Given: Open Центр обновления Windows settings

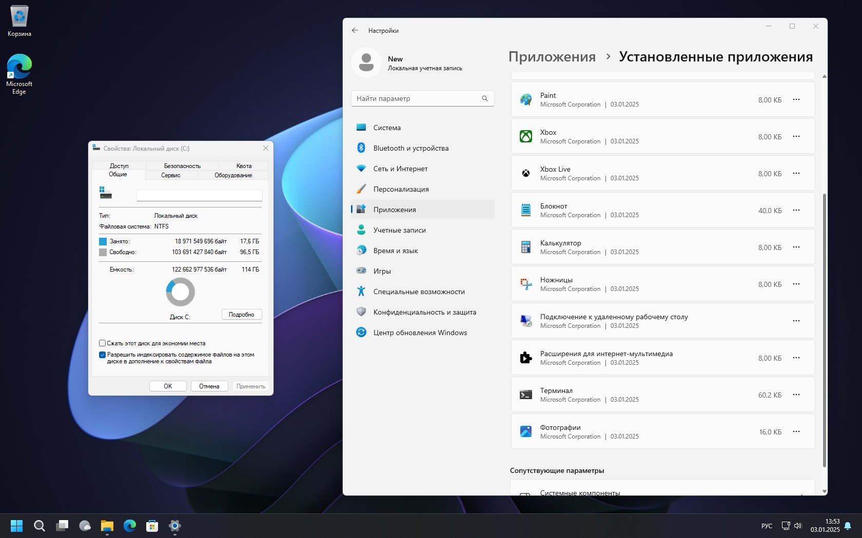Looking at the screenshot, I should tap(423, 333).
